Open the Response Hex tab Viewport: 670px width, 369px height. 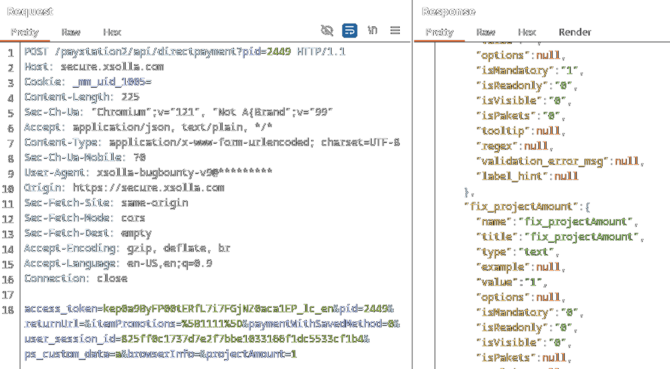(527, 33)
